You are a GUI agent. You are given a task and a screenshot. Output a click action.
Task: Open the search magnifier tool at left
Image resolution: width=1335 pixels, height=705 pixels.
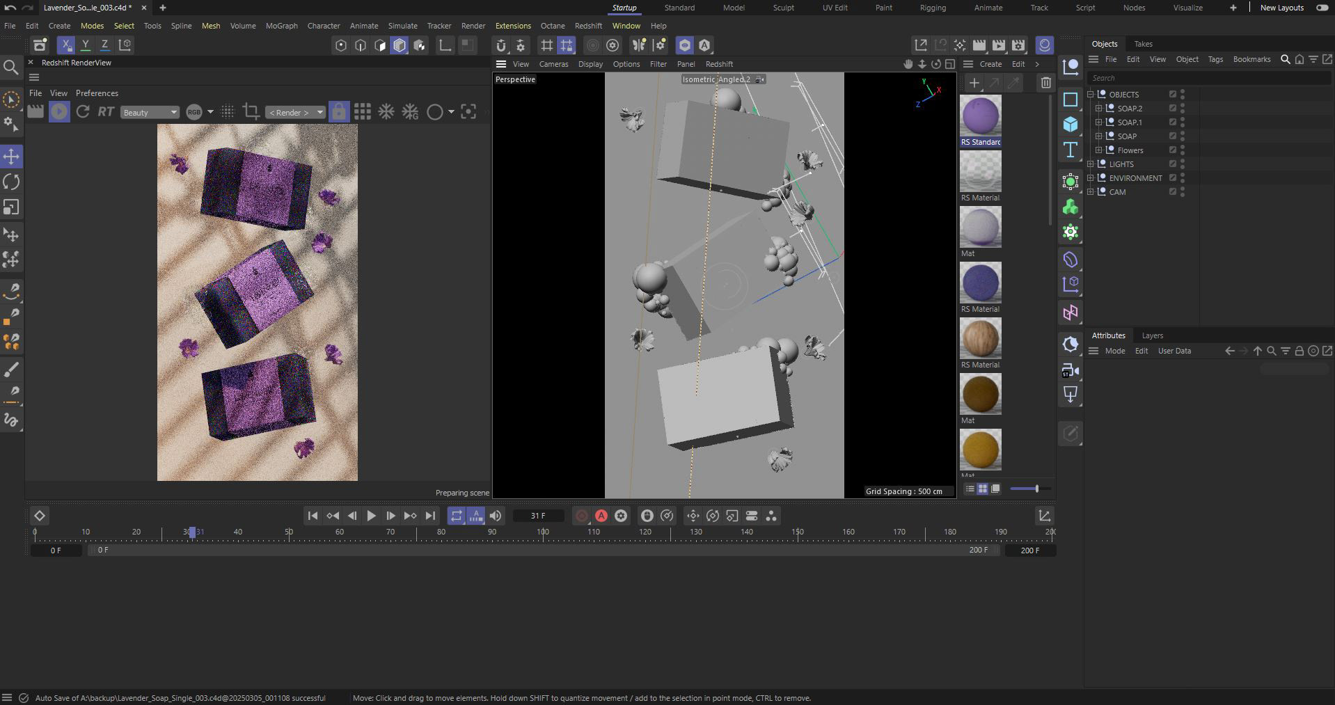(10, 68)
